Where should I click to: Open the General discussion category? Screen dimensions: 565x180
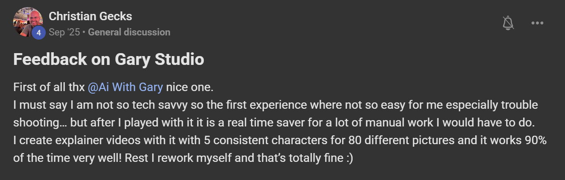[x=129, y=32]
